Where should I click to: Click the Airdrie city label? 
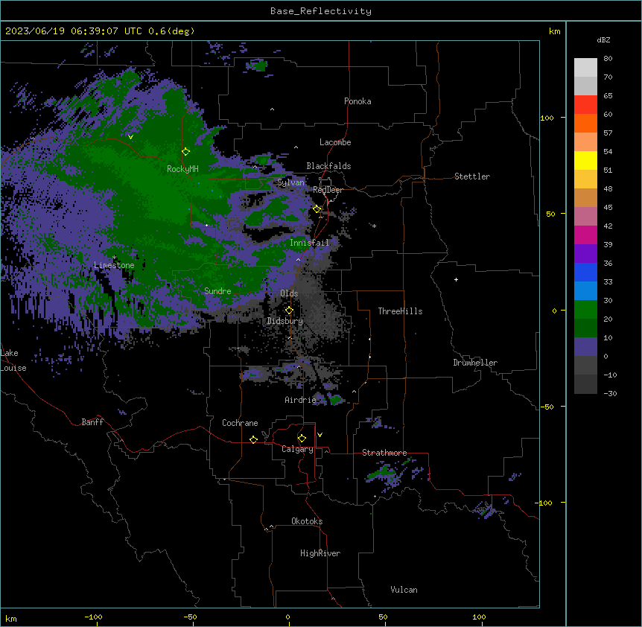click(x=300, y=400)
